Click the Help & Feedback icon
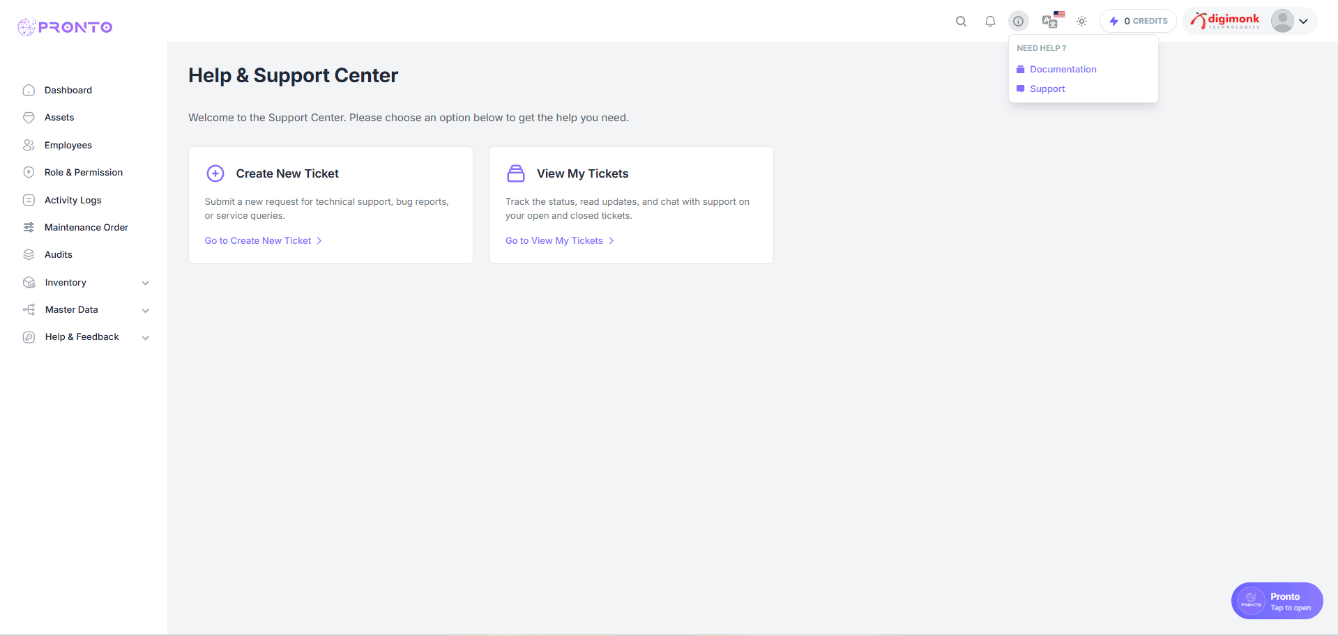The height and width of the screenshot is (636, 1338). point(29,337)
